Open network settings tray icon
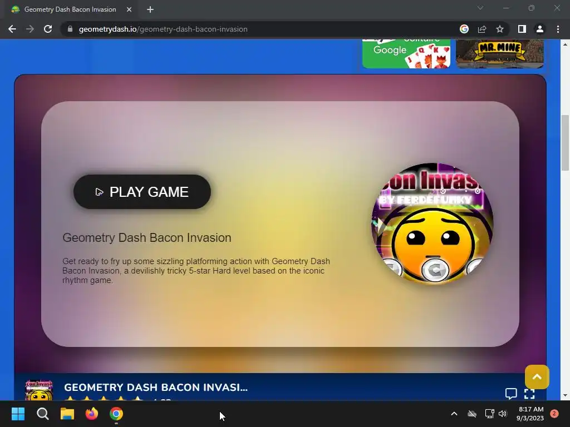The height and width of the screenshot is (427, 570). (x=489, y=414)
